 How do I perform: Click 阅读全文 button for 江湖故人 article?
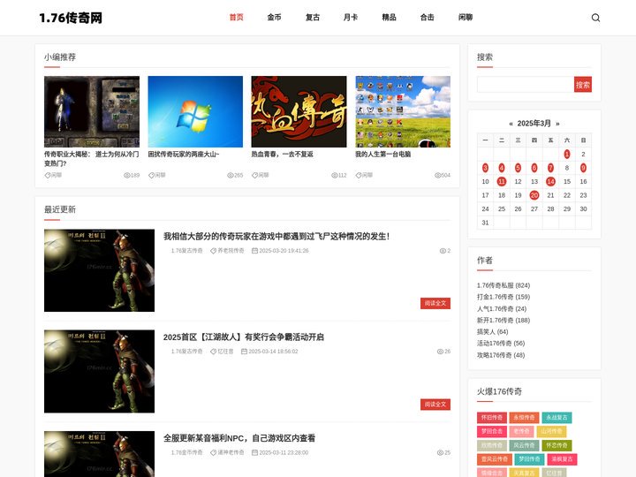tap(435, 405)
